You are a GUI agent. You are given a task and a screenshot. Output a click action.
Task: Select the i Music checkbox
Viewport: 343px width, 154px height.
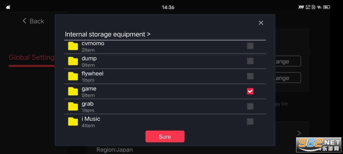(250, 121)
